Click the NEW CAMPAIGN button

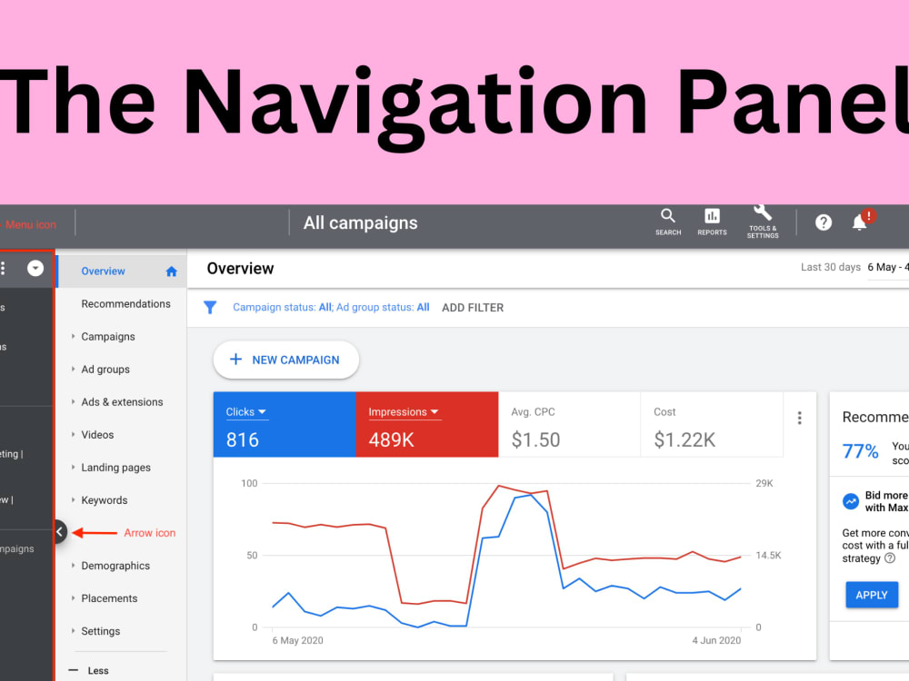(285, 360)
